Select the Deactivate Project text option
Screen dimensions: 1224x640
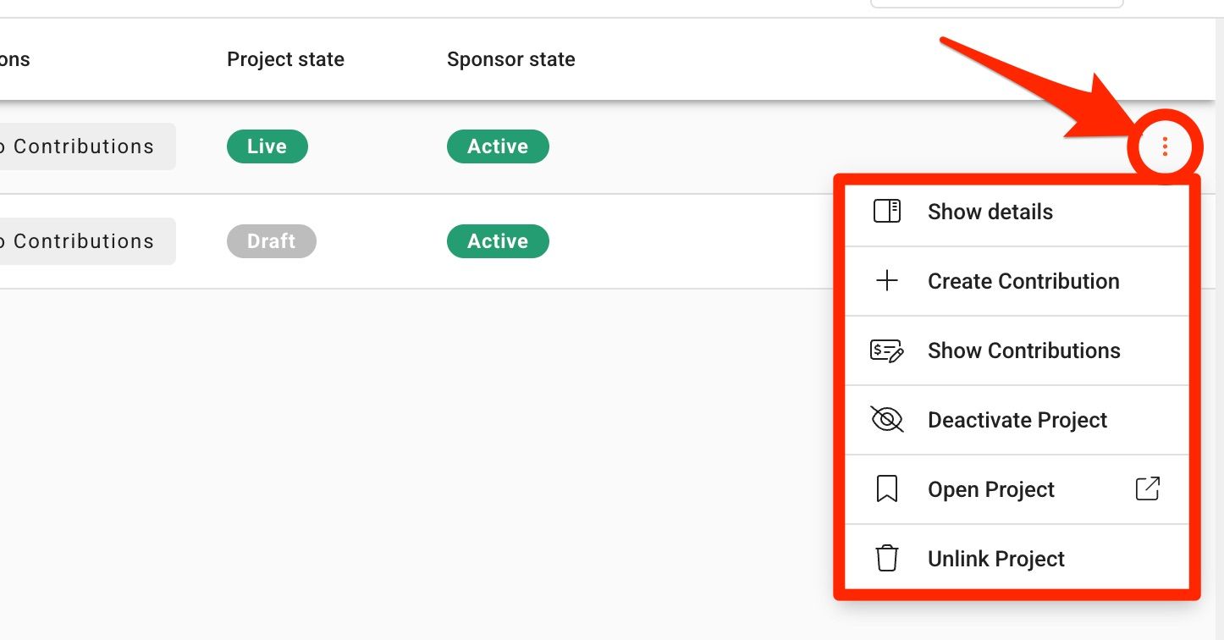click(x=1017, y=420)
